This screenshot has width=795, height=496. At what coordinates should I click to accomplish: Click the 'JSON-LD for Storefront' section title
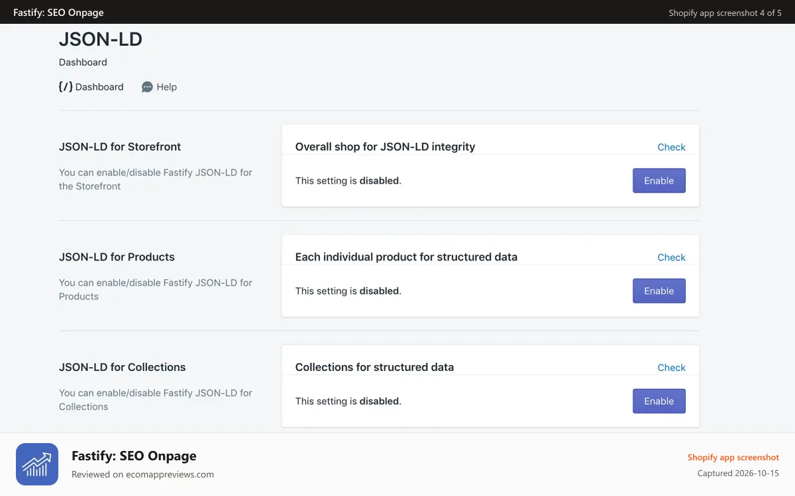click(x=120, y=147)
